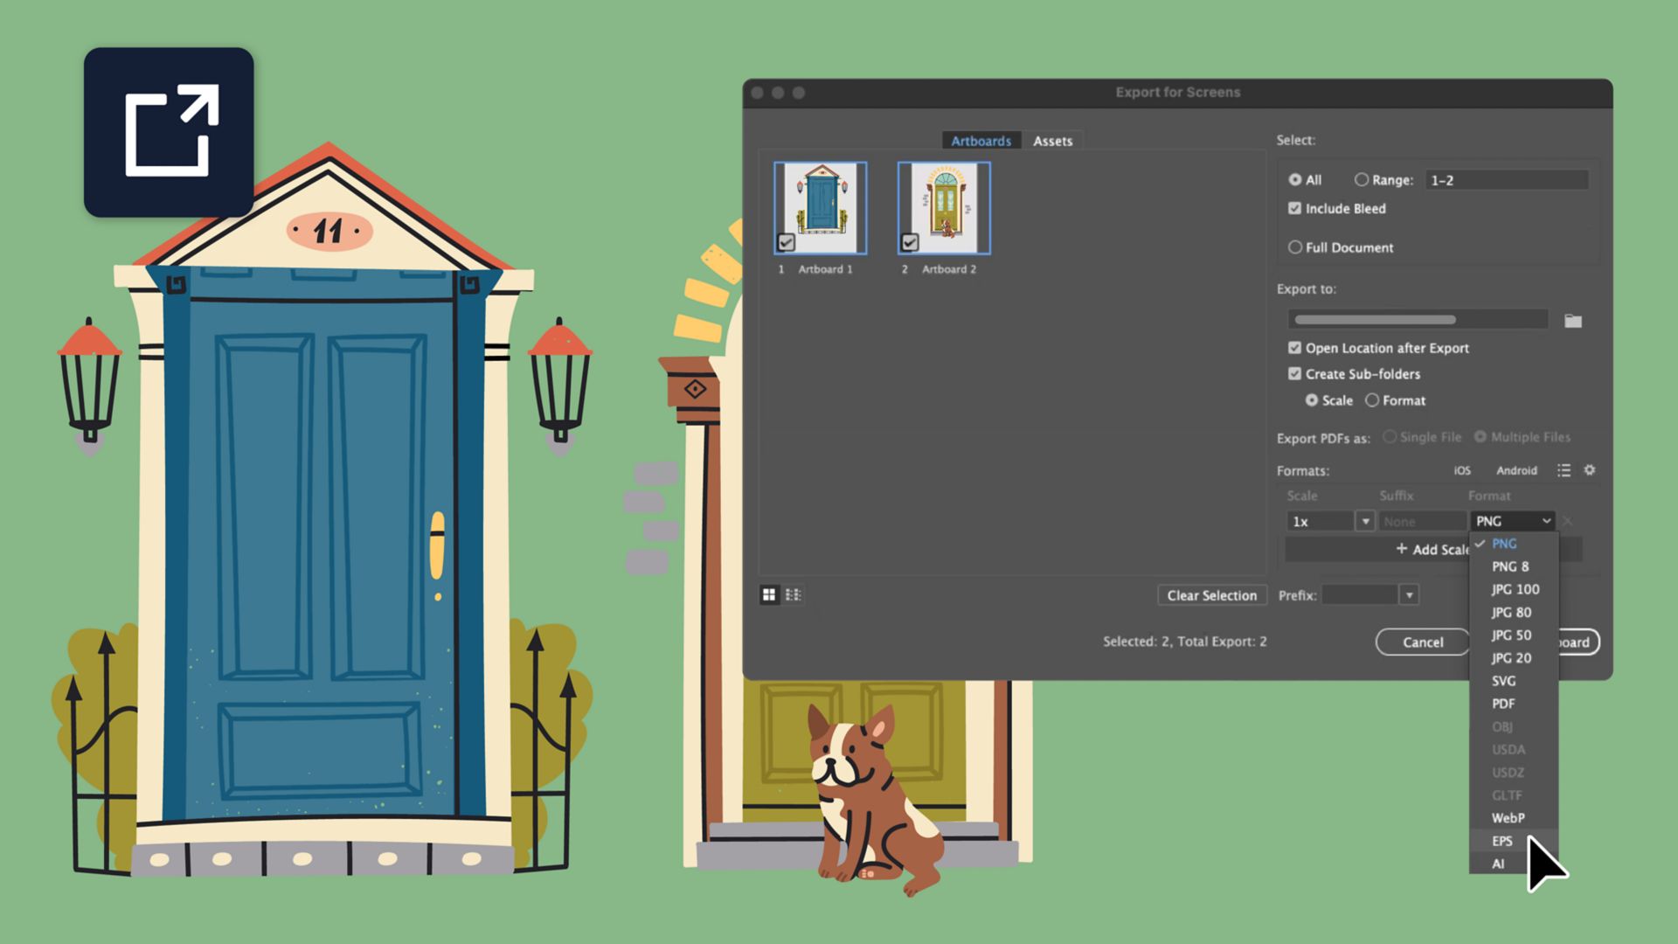This screenshot has width=1678, height=944.
Task: Click the list format view icon
Action: [x=793, y=594]
